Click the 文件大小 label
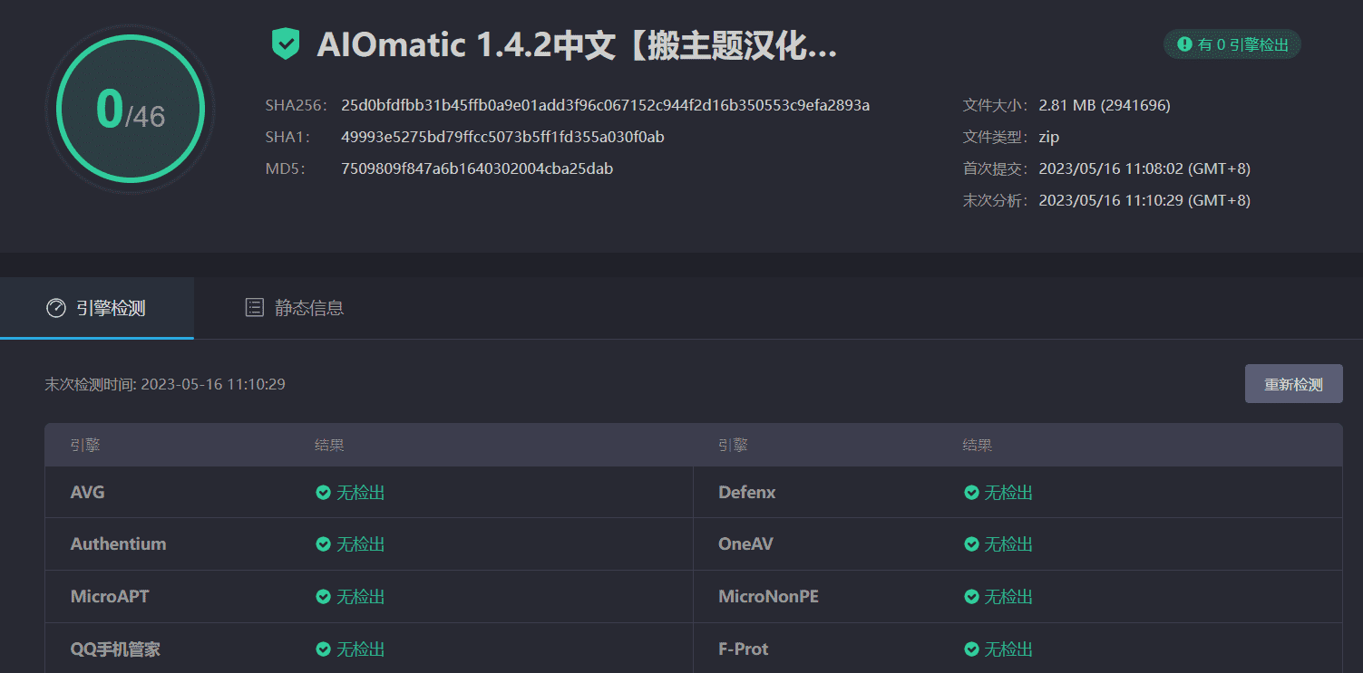This screenshot has width=1363, height=673. [995, 105]
